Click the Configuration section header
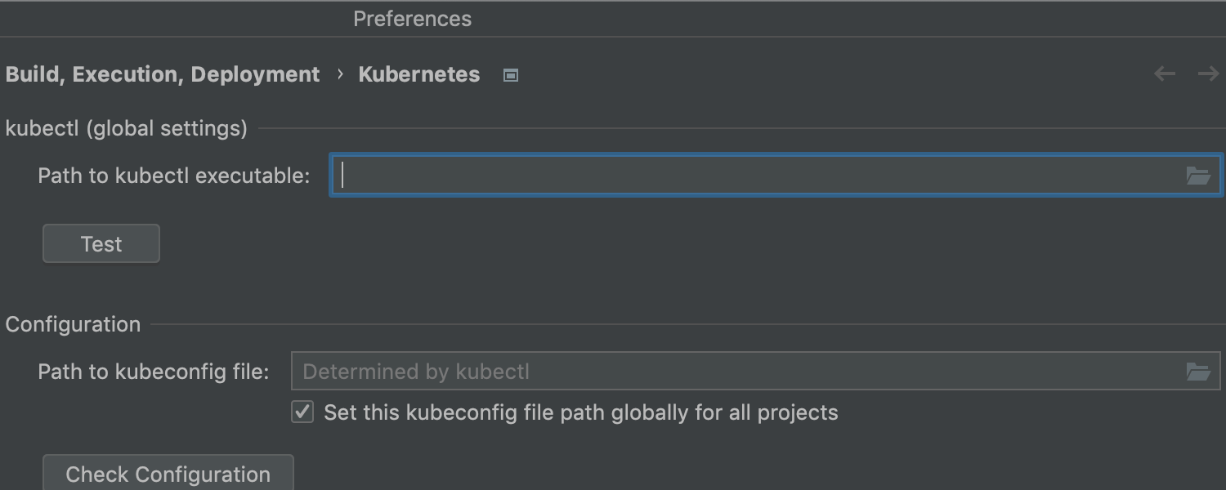The width and height of the screenshot is (1226, 490). coord(74,324)
